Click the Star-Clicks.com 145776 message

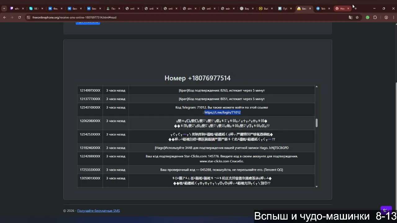pos(222,159)
